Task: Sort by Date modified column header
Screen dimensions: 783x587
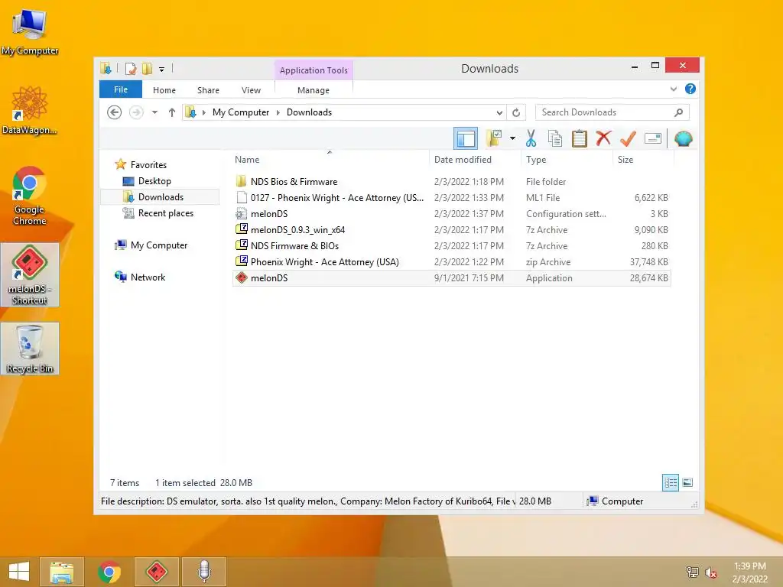Action: [463, 160]
